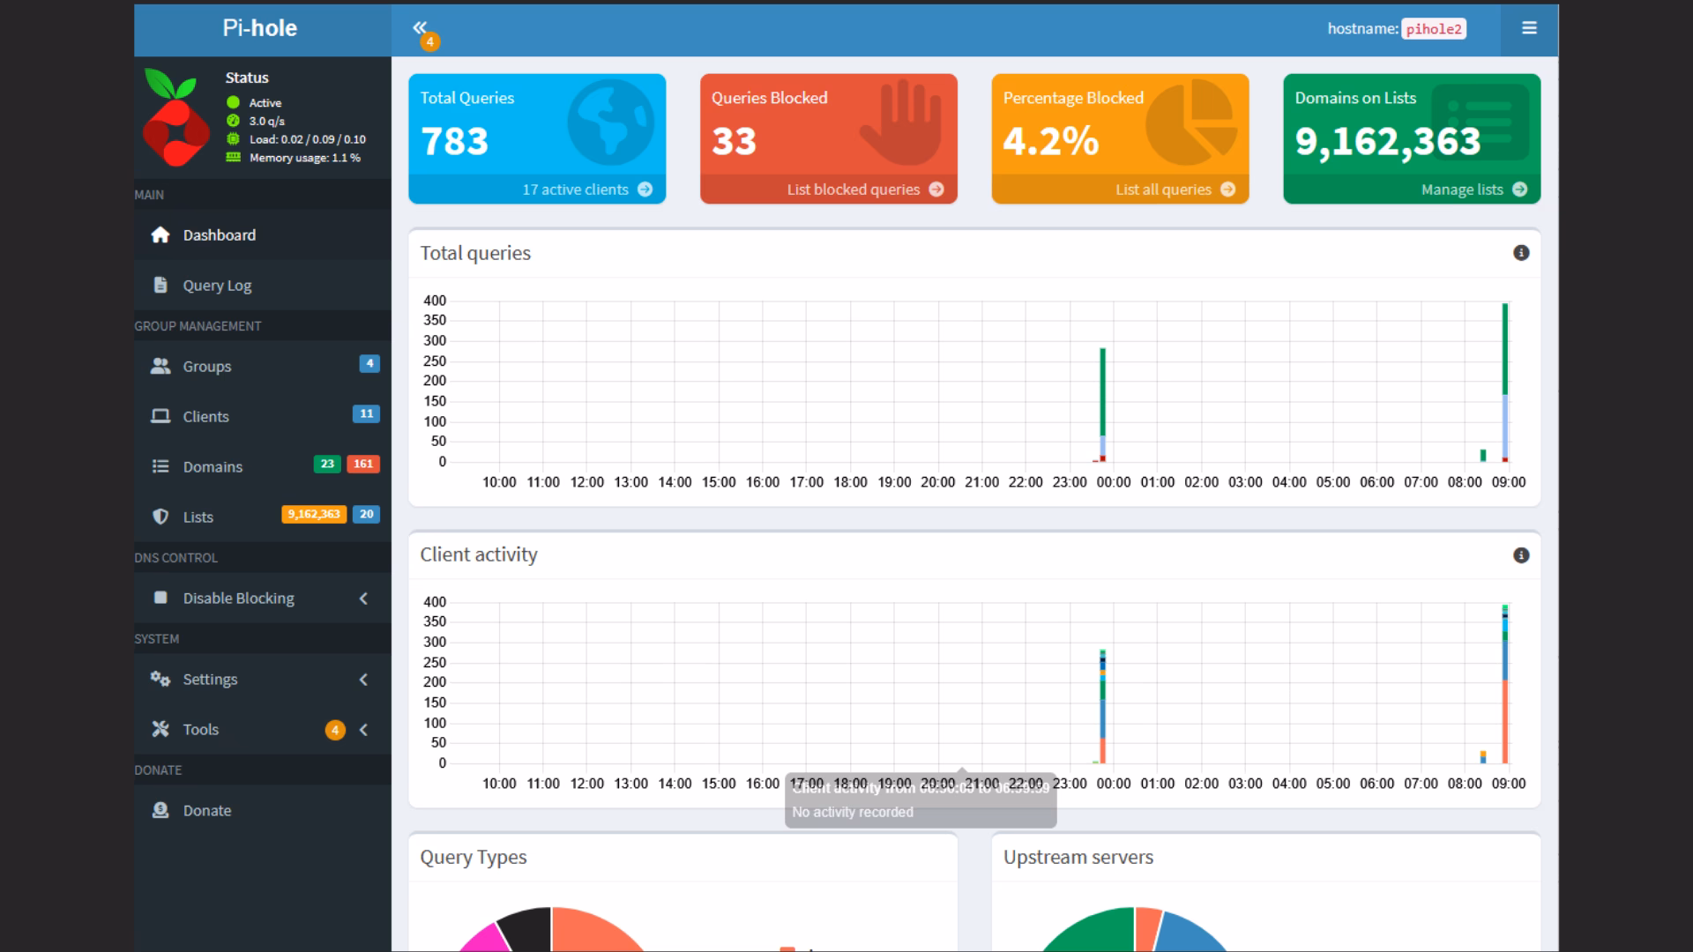Screen dimensions: 1693x952
Task: Collapse sidebar with double-chevron icon
Action: coord(420,27)
